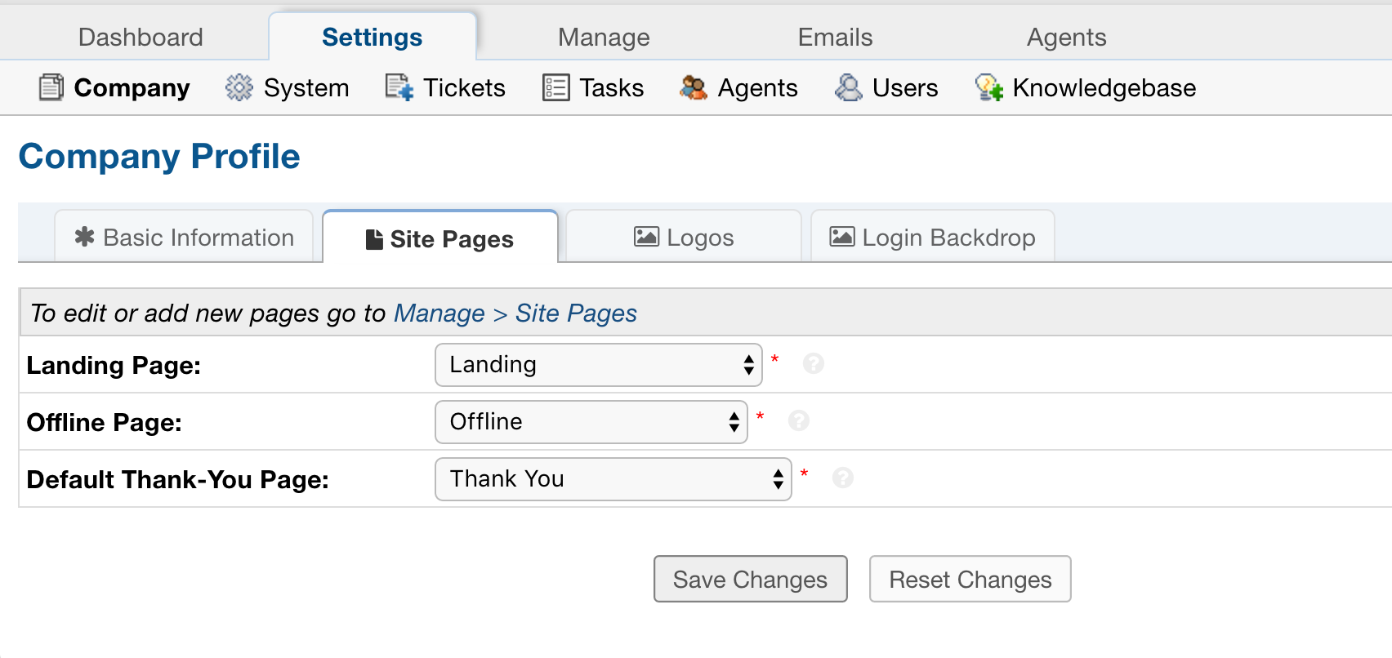Image resolution: width=1392 pixels, height=658 pixels.
Task: Open the Landing Page dropdown
Action: coord(599,365)
